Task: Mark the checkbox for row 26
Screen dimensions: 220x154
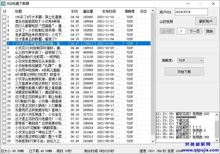Action: (4, 128)
